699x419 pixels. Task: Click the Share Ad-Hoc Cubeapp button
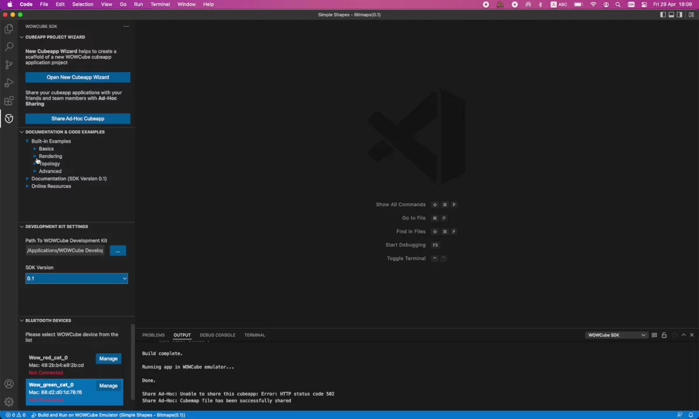(x=77, y=119)
